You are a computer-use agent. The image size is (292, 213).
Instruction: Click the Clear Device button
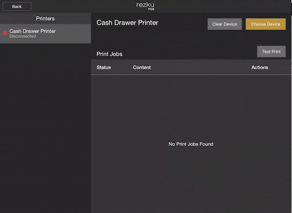[x=224, y=24]
